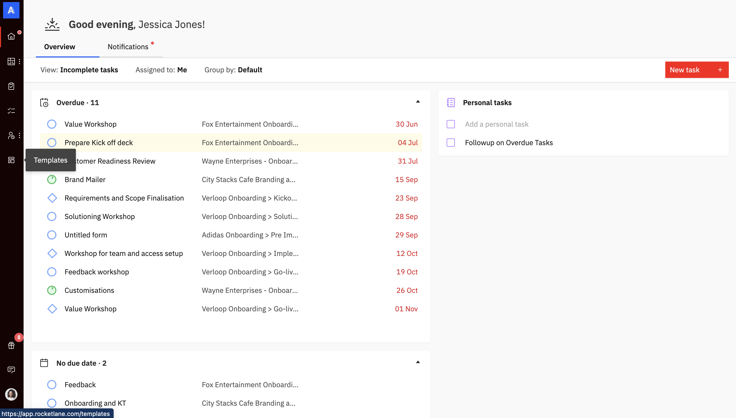Open the Group by Default dropdown
The image size is (736, 418).
coord(233,70)
